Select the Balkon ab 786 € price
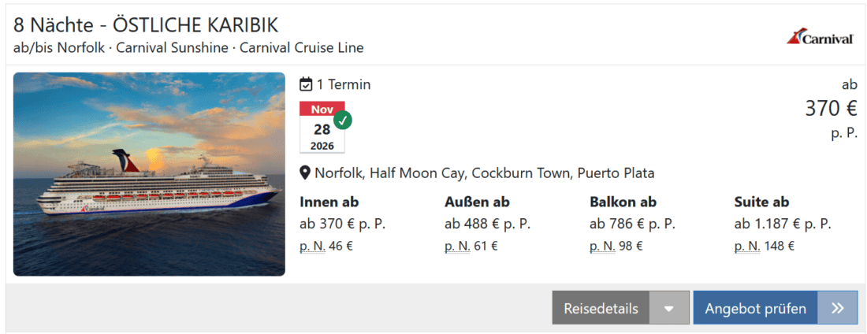Viewport: 867px width, 334px height. pyautogui.click(x=632, y=224)
